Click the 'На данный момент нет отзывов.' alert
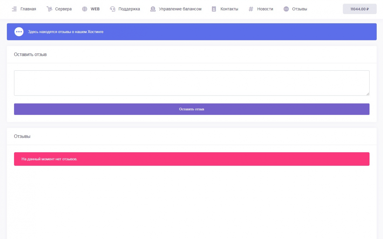The width and height of the screenshot is (383, 239). click(x=192, y=159)
